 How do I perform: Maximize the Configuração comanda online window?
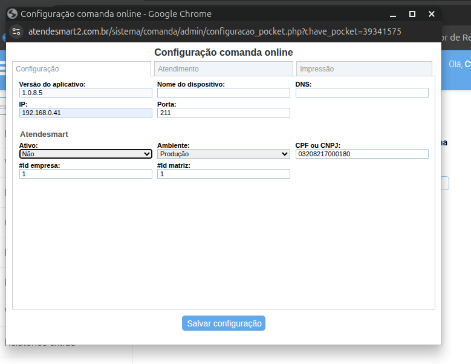coord(412,14)
